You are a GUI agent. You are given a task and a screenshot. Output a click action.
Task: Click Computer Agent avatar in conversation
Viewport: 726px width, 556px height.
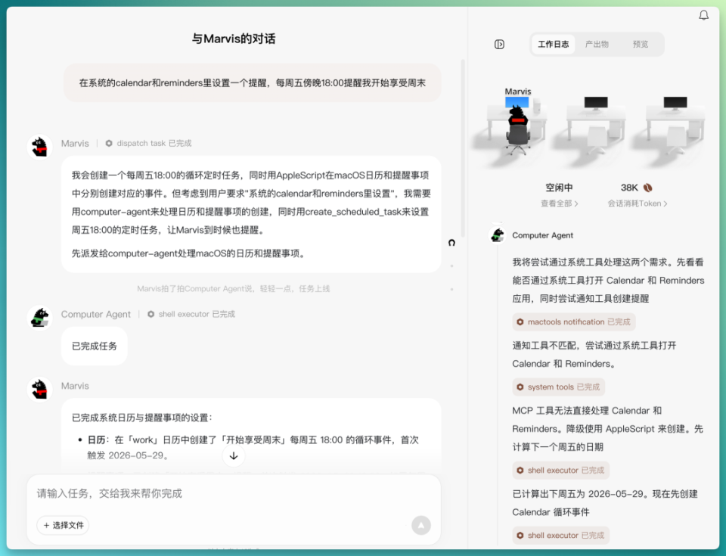coord(40,318)
